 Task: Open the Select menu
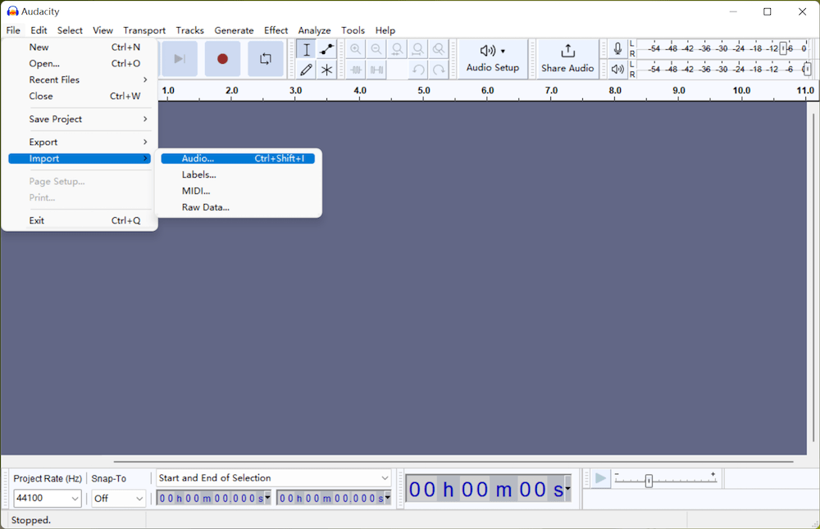[70, 30]
